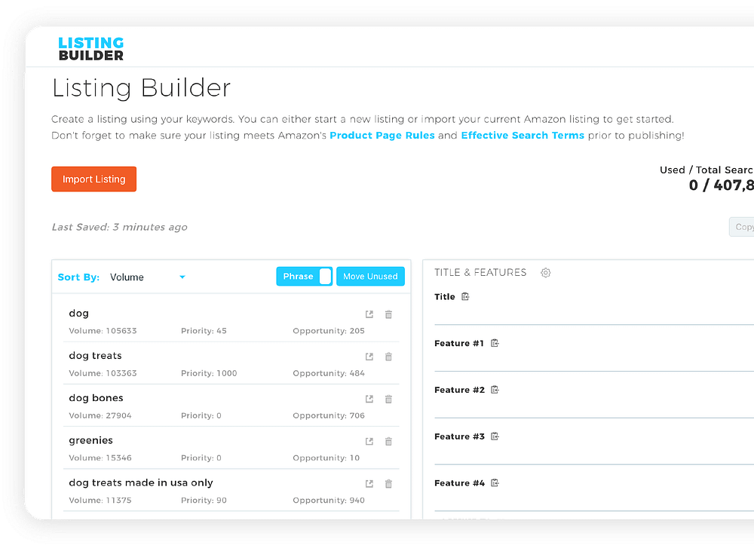This screenshot has height=548, width=754.
Task: Delete 'dog treats made in usa only' keyword
Action: [x=388, y=483]
